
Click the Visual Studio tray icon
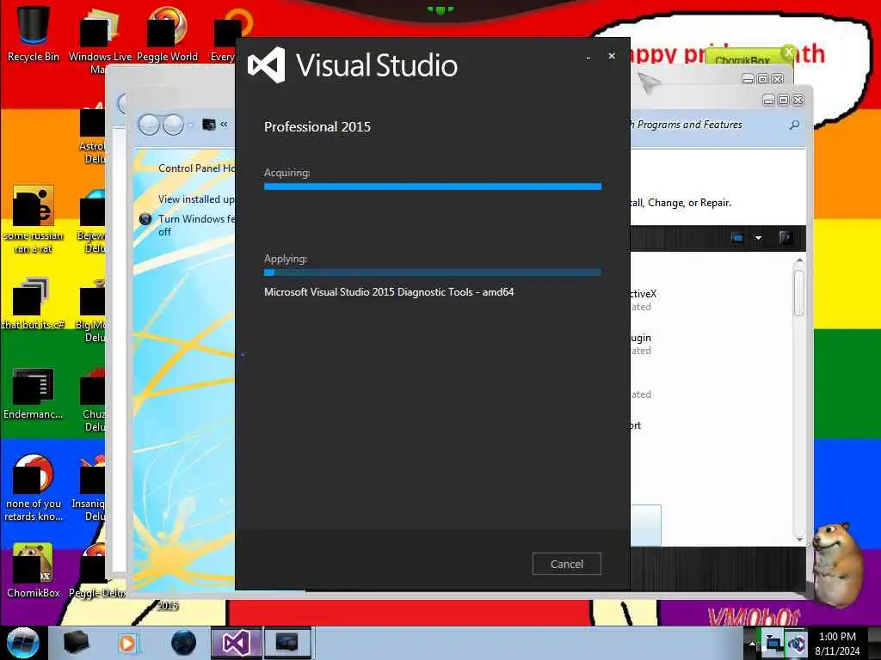(796, 644)
